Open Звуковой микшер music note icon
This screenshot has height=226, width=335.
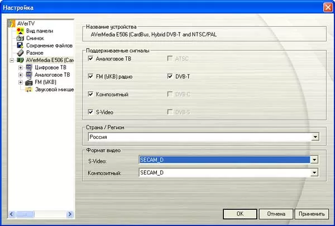29,89
